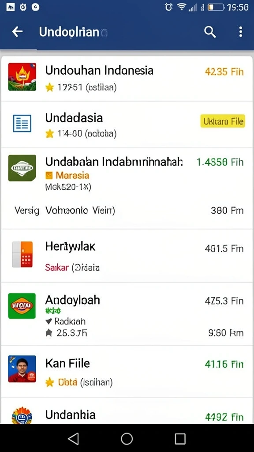Tap Android back navigation triangle

74,438
